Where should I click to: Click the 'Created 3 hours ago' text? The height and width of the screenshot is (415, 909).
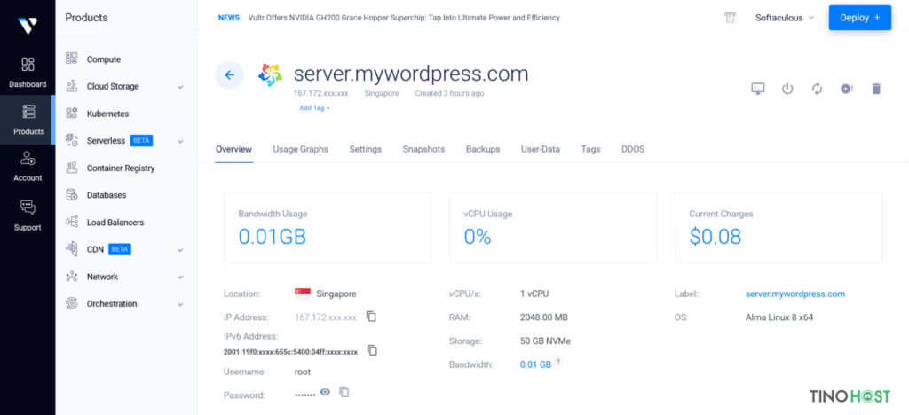(449, 93)
